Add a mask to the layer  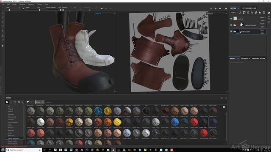(244, 13)
